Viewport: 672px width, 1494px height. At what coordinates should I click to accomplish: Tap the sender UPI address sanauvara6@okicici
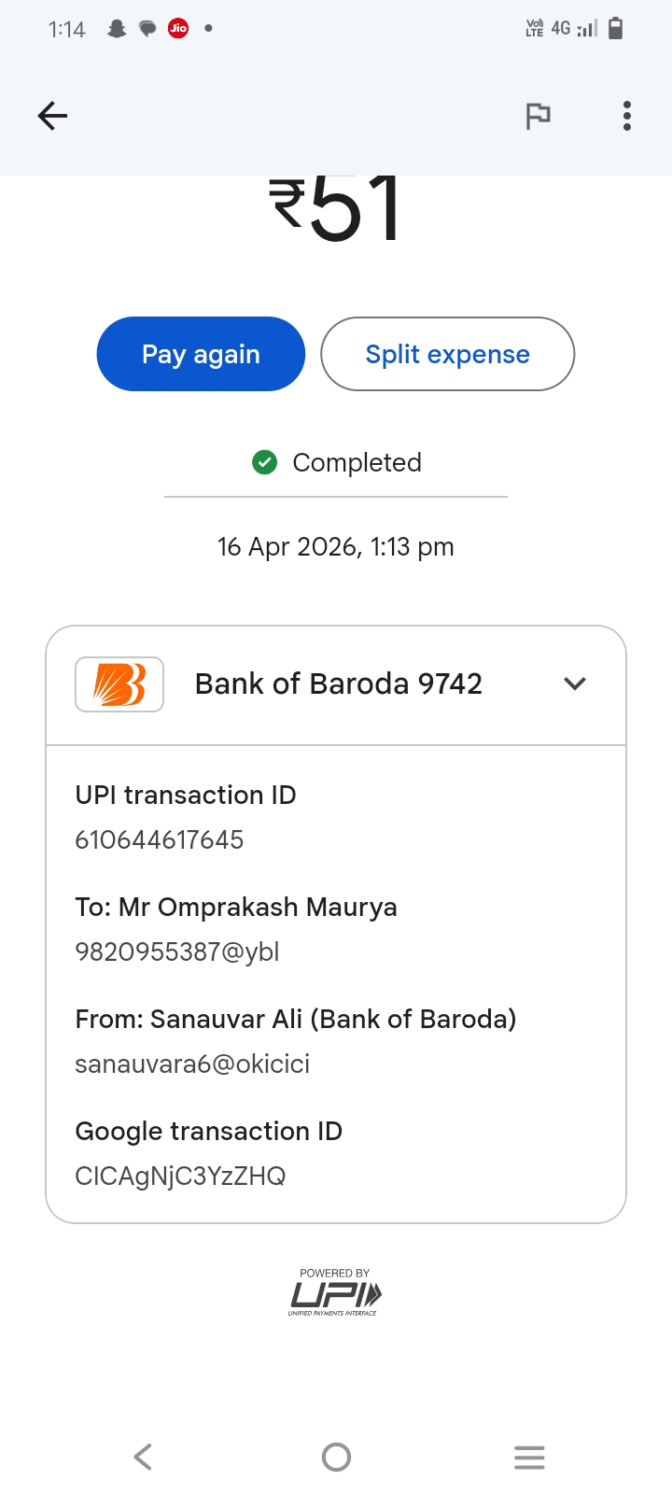click(192, 1064)
